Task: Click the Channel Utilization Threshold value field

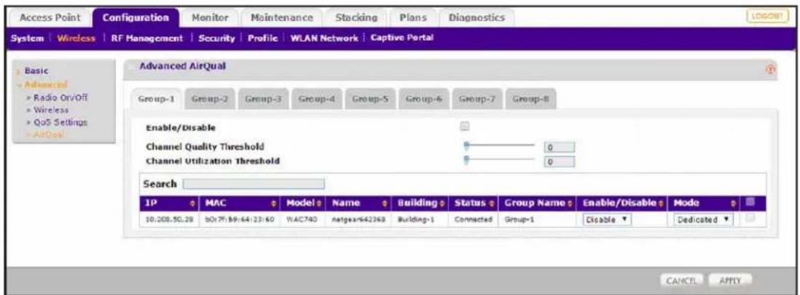Action: (x=560, y=162)
